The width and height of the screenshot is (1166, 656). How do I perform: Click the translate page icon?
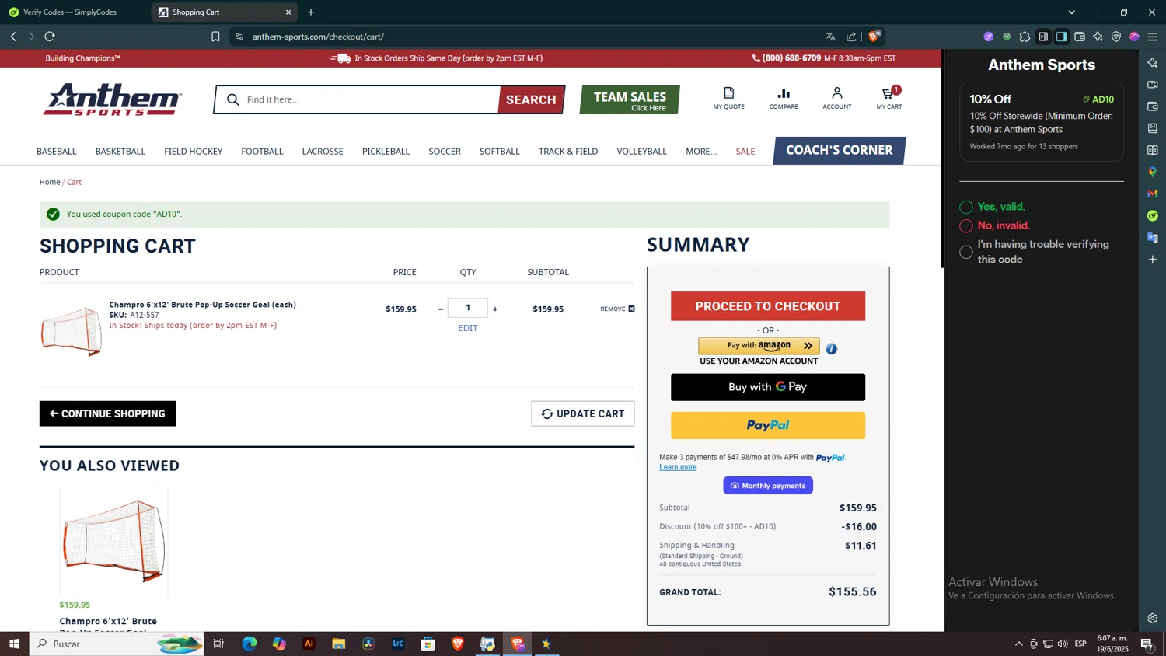point(830,37)
